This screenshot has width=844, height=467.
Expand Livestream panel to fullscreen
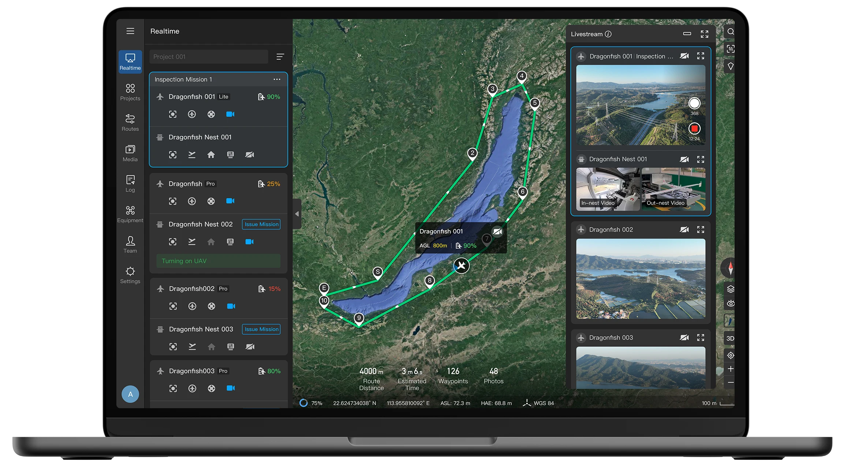point(705,34)
